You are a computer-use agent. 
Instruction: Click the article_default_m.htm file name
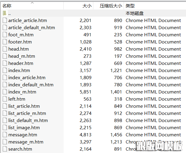(31, 28)
